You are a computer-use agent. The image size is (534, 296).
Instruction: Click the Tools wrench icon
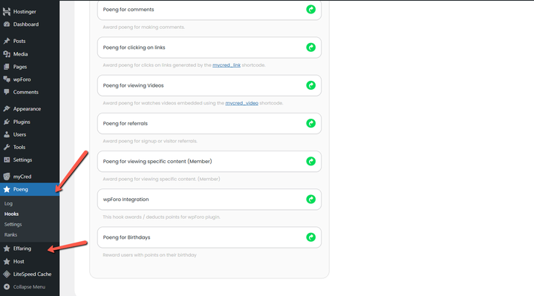(7, 147)
